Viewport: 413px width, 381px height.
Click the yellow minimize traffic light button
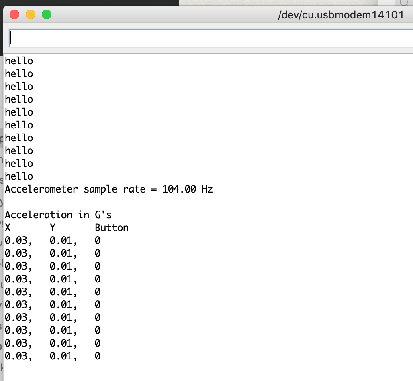[31, 14]
